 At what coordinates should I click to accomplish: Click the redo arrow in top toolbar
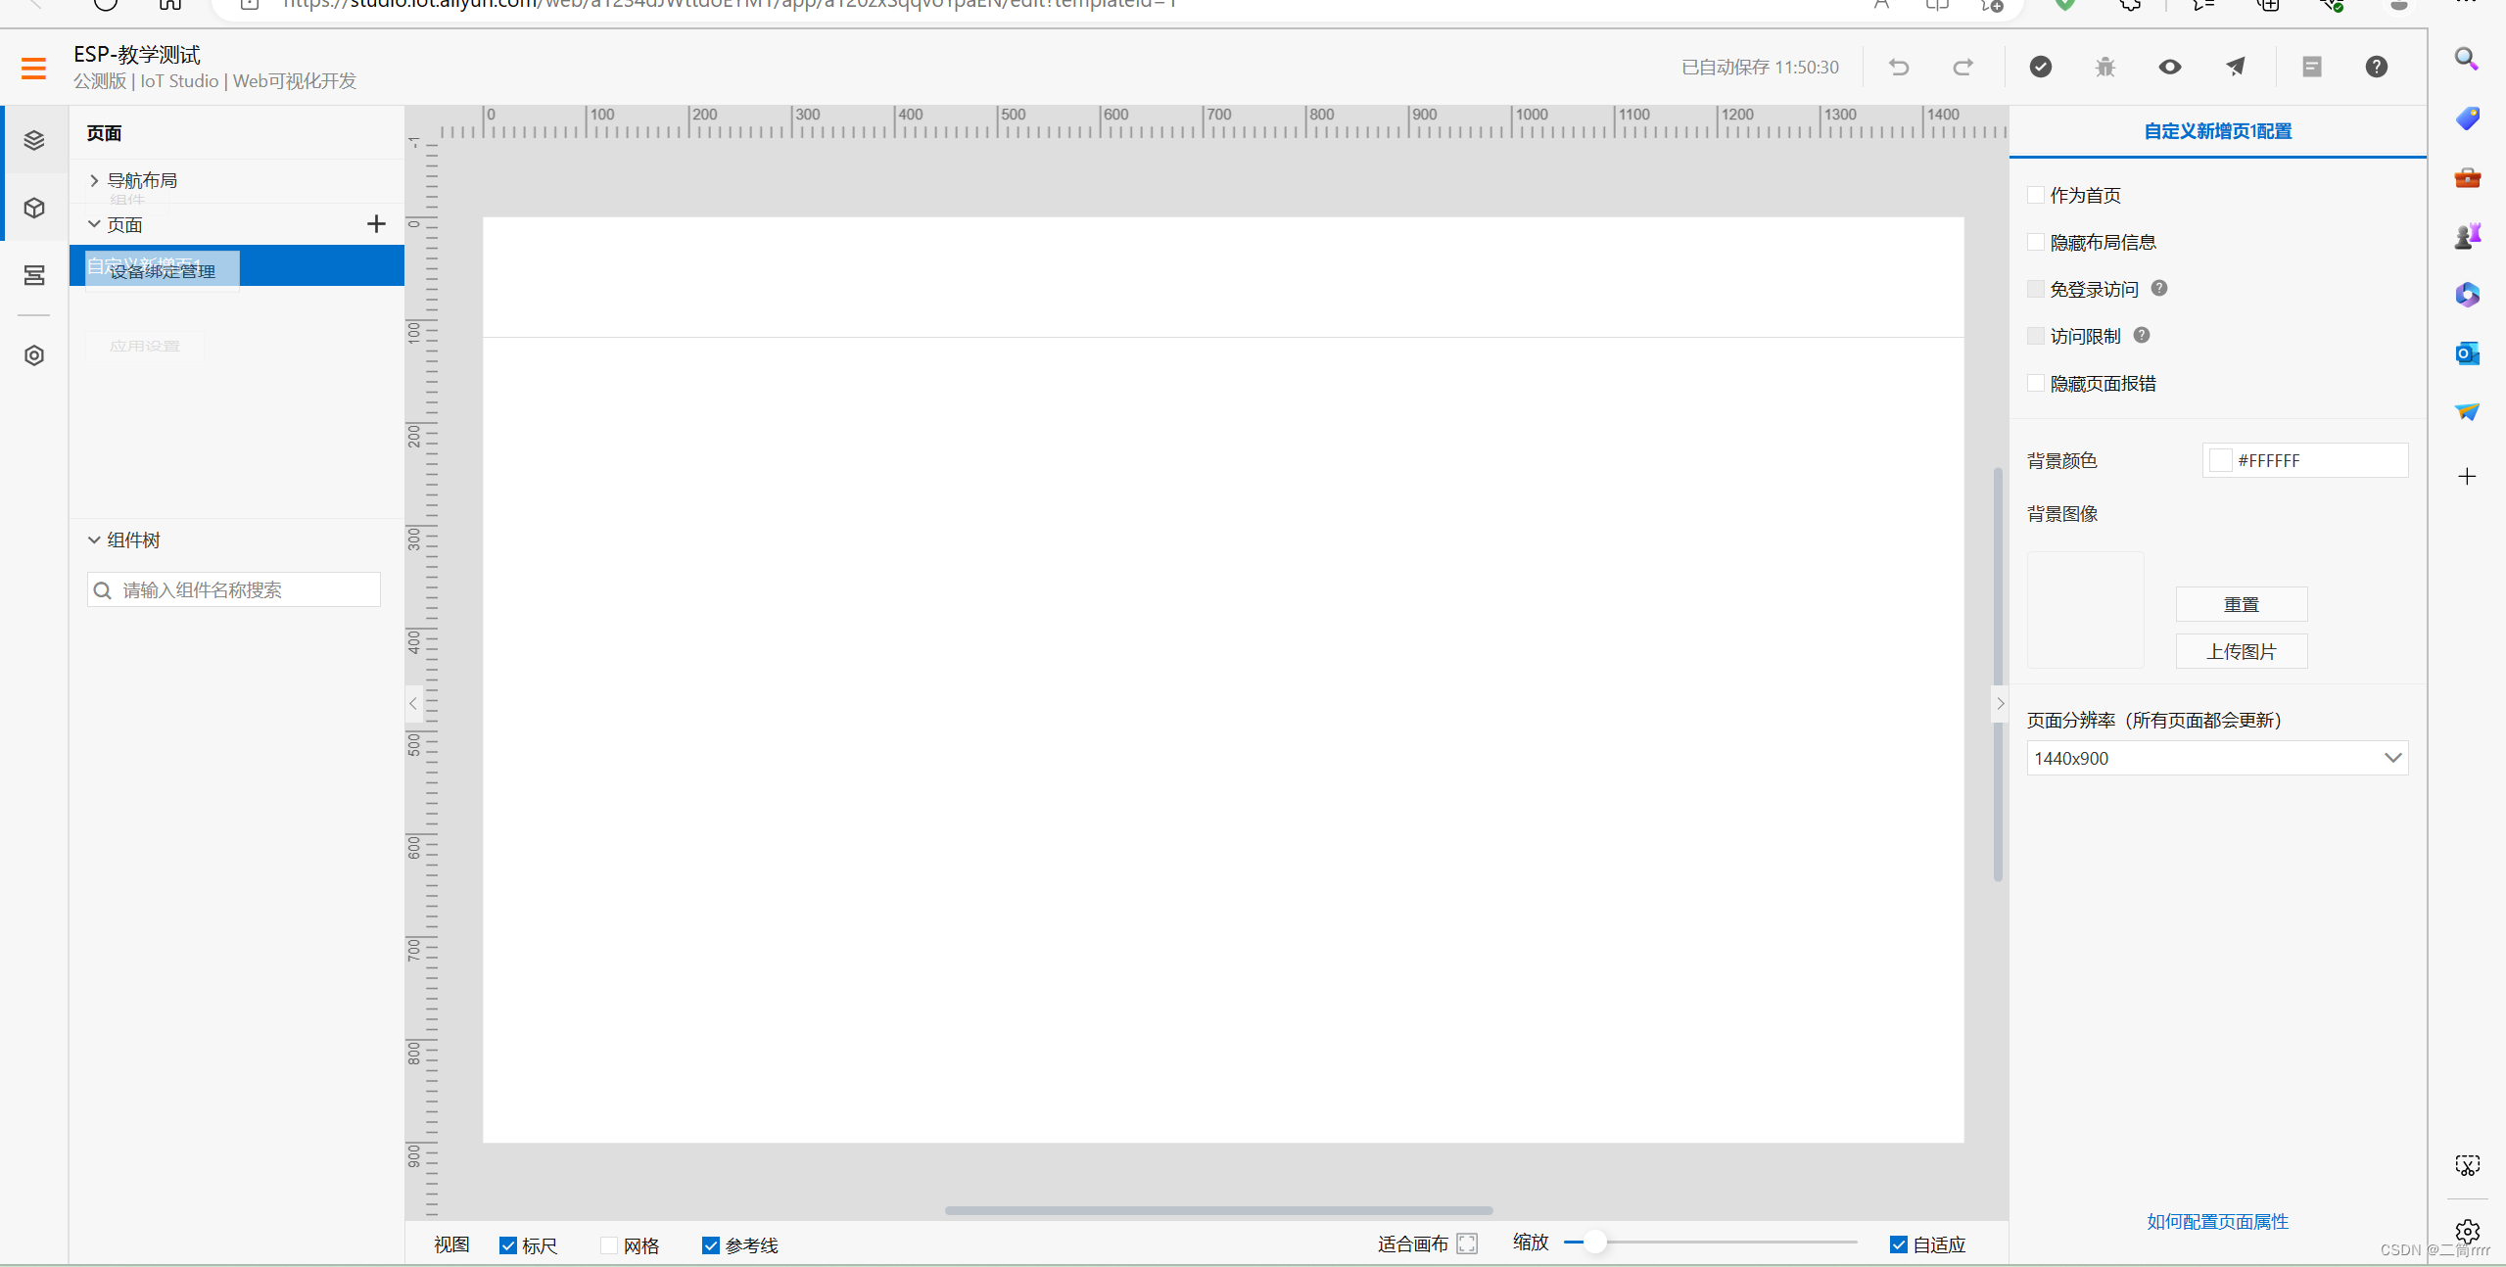click(1962, 67)
